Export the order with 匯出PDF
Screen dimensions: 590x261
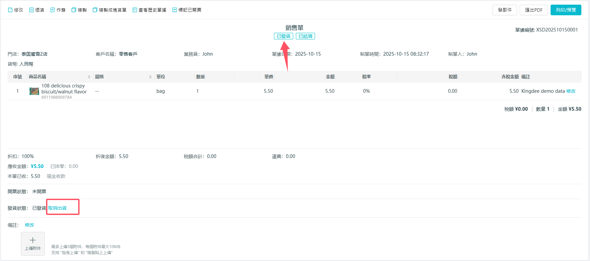point(533,10)
